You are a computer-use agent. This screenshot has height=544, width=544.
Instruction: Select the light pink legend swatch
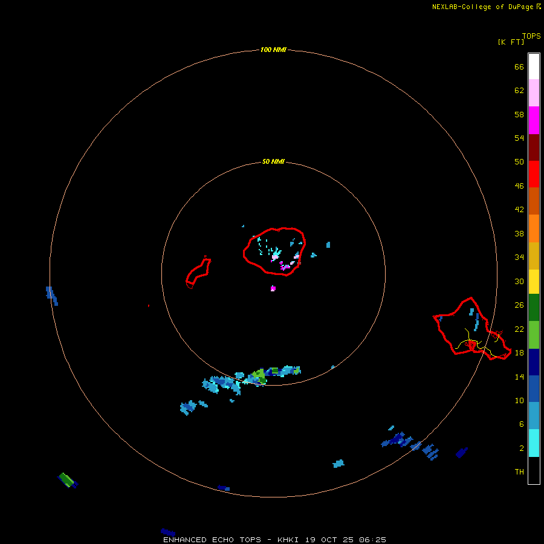click(534, 93)
